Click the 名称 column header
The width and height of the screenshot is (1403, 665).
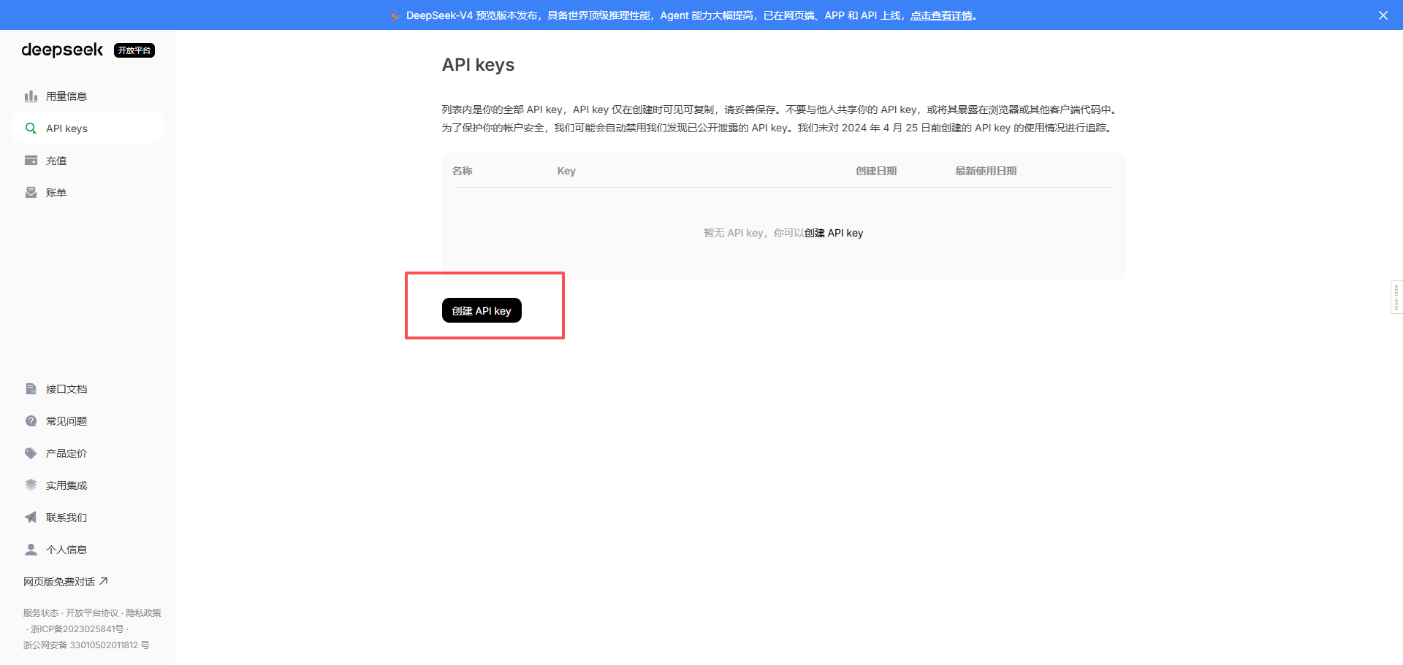pyautogui.click(x=462, y=171)
